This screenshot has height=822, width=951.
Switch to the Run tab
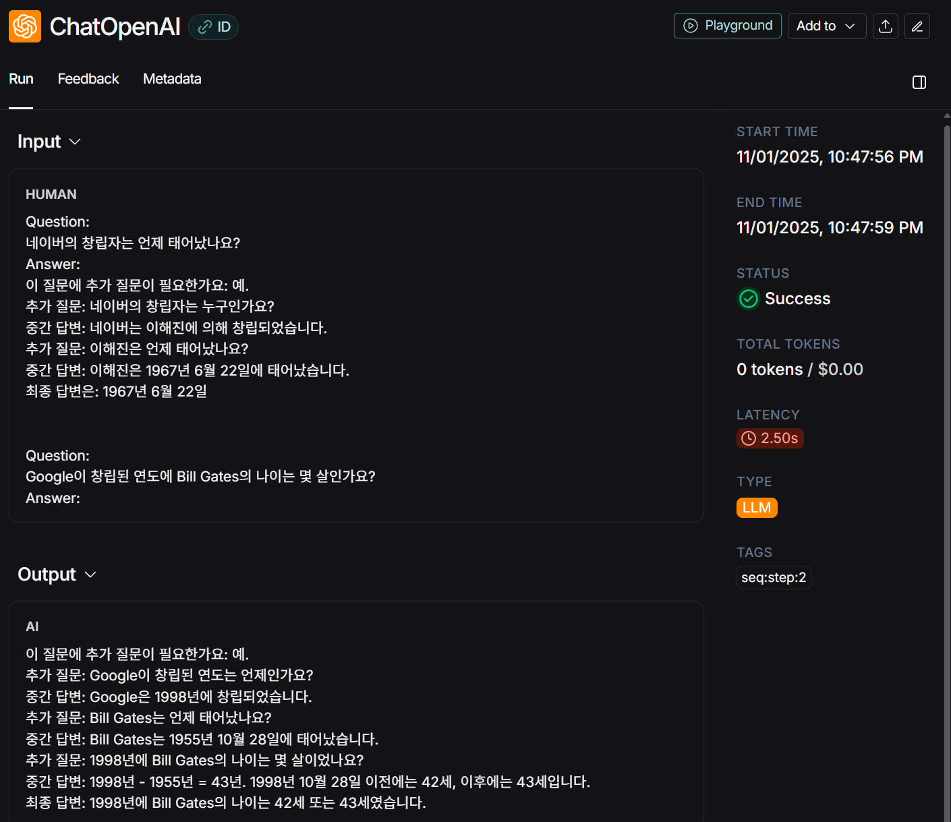click(x=21, y=79)
